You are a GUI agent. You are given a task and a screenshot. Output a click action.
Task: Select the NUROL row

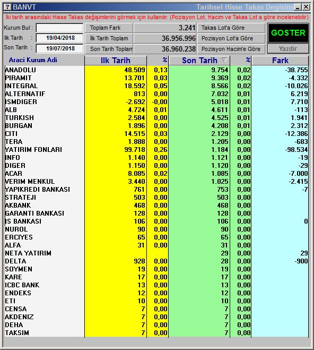click(156, 229)
